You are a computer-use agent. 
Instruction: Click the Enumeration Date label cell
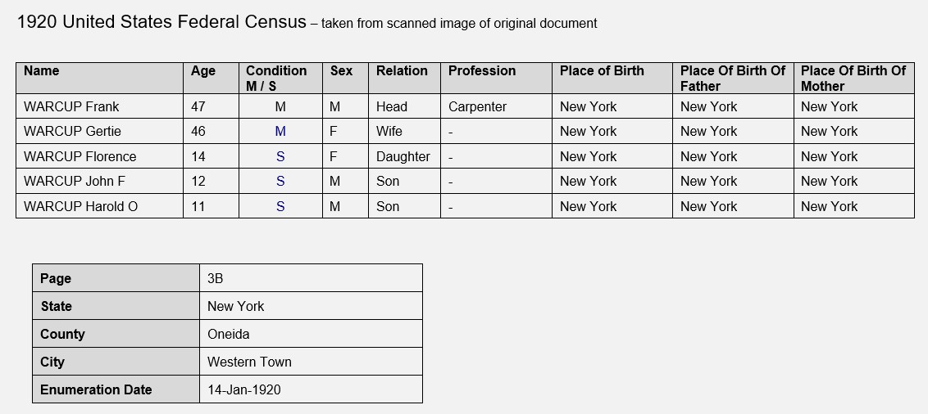pos(116,389)
